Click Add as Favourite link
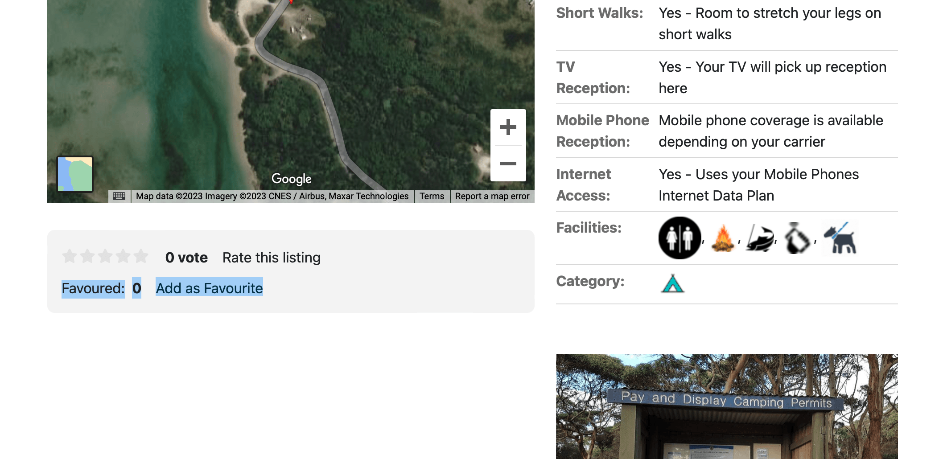Viewport: 939px width, 459px height. click(209, 288)
